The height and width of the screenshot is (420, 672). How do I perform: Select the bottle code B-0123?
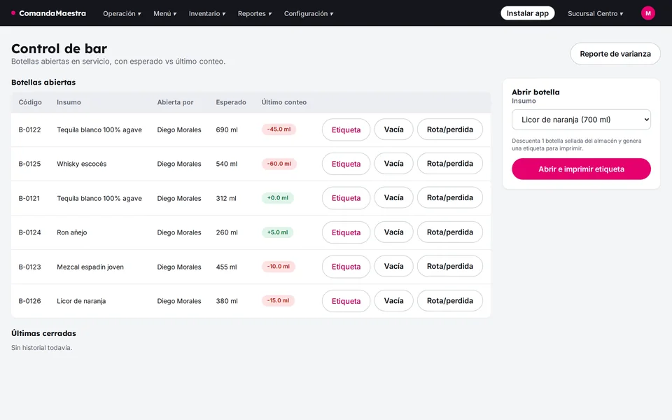point(29,267)
